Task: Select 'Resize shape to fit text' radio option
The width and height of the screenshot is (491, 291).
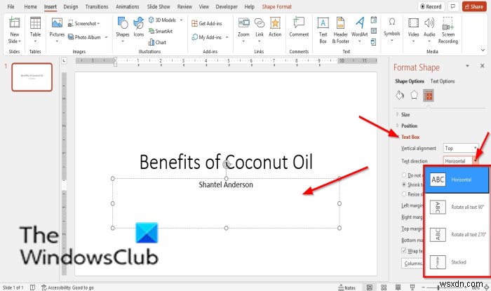Action: (x=404, y=194)
